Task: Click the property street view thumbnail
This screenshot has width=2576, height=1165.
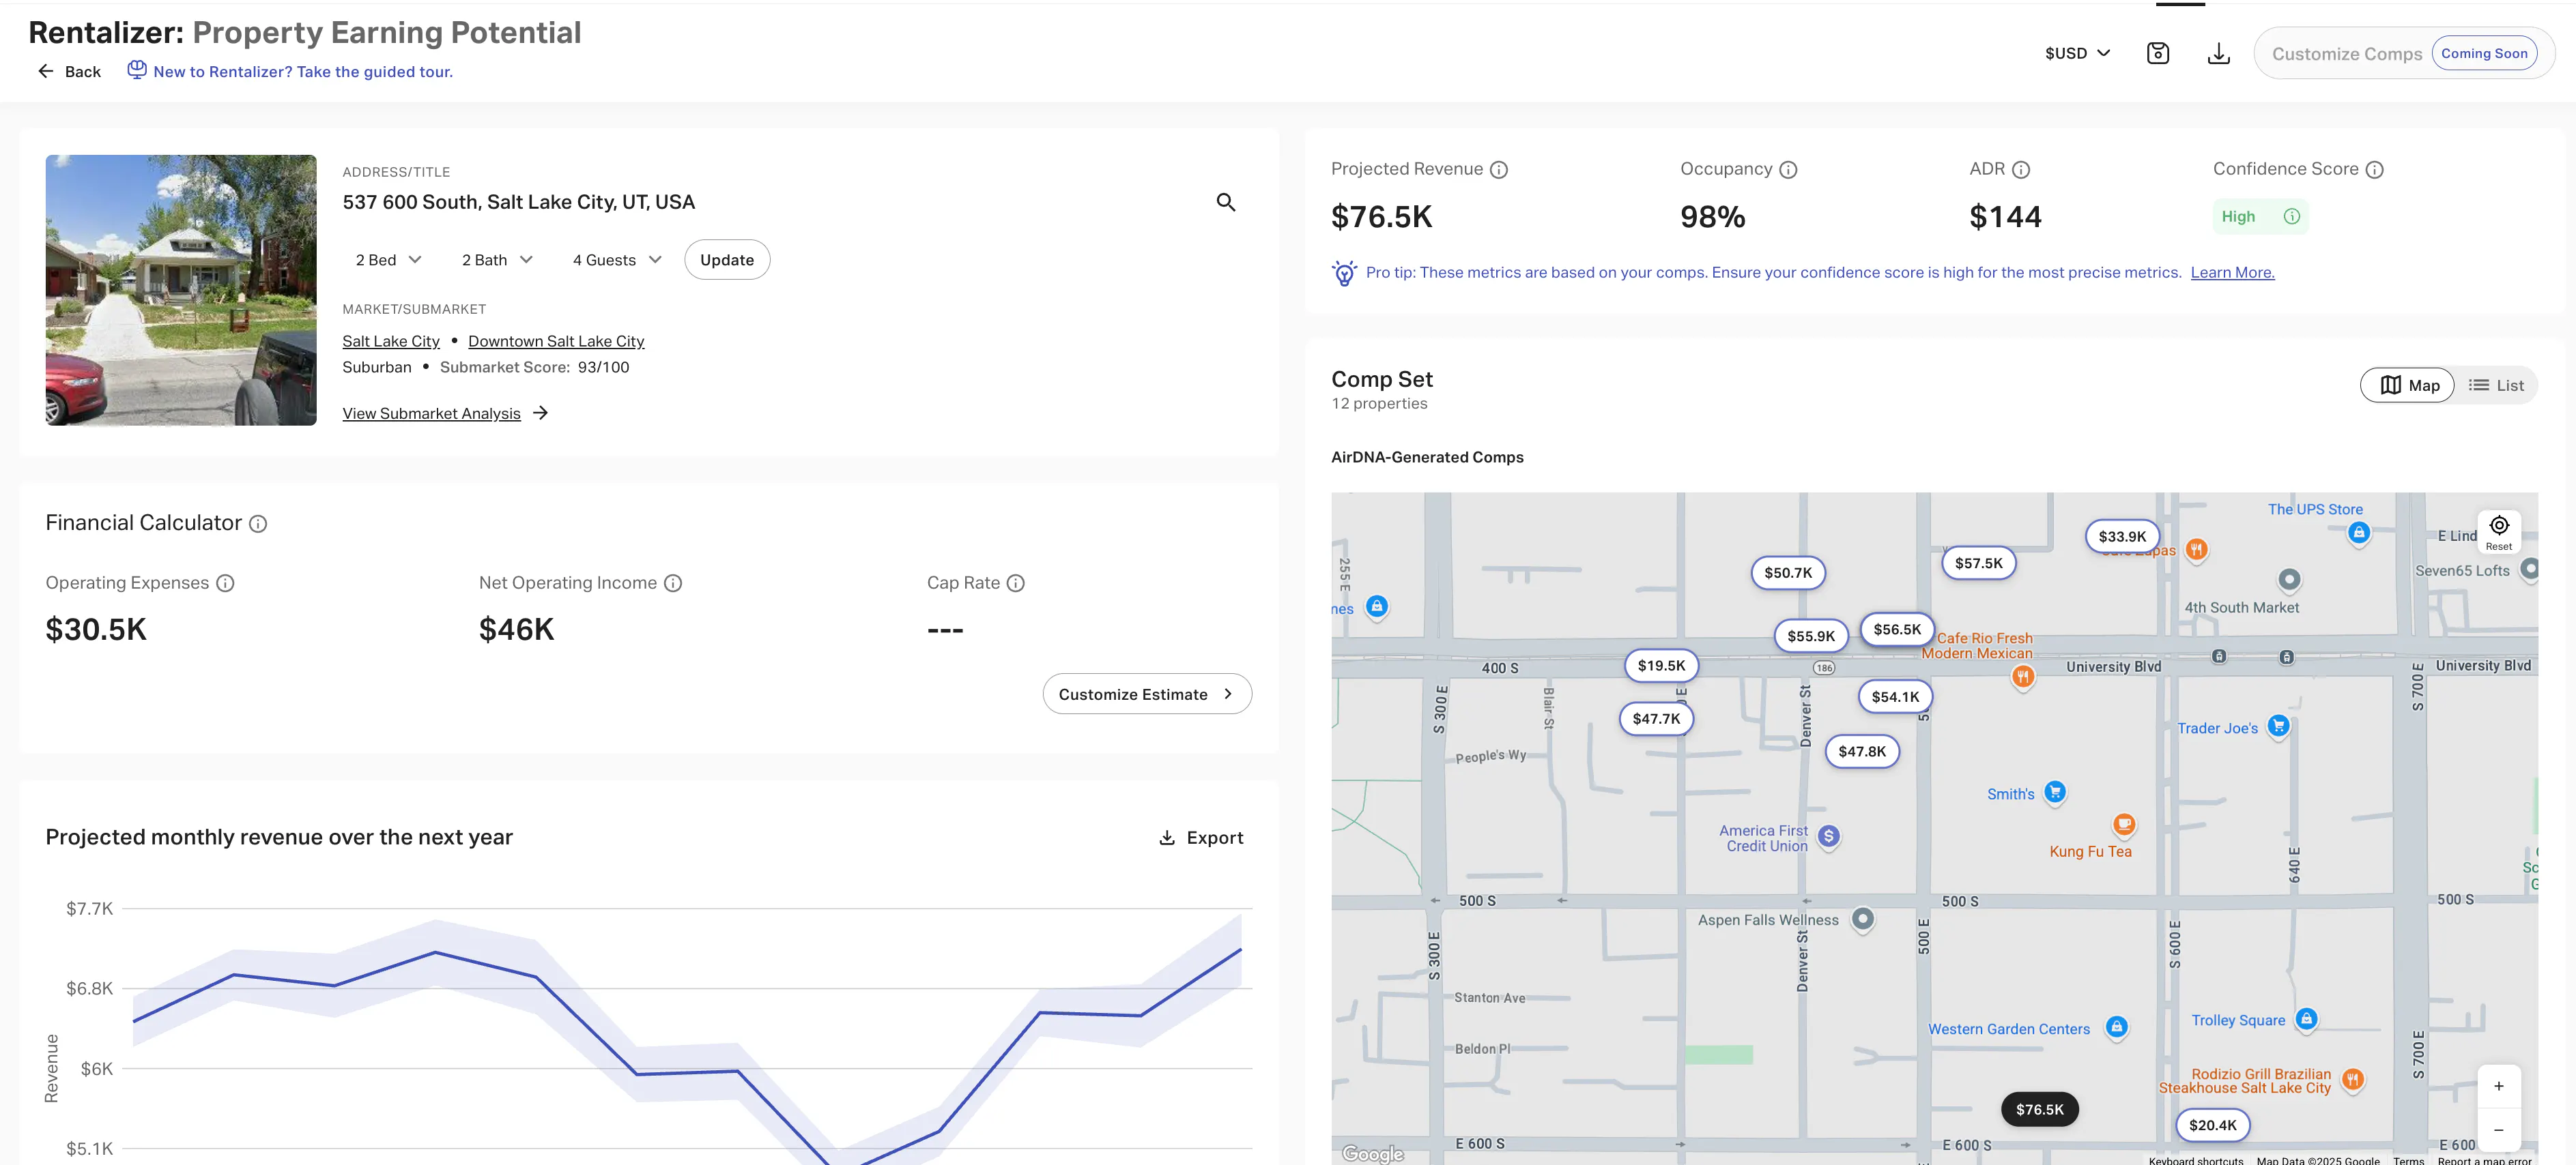Action: (181, 291)
